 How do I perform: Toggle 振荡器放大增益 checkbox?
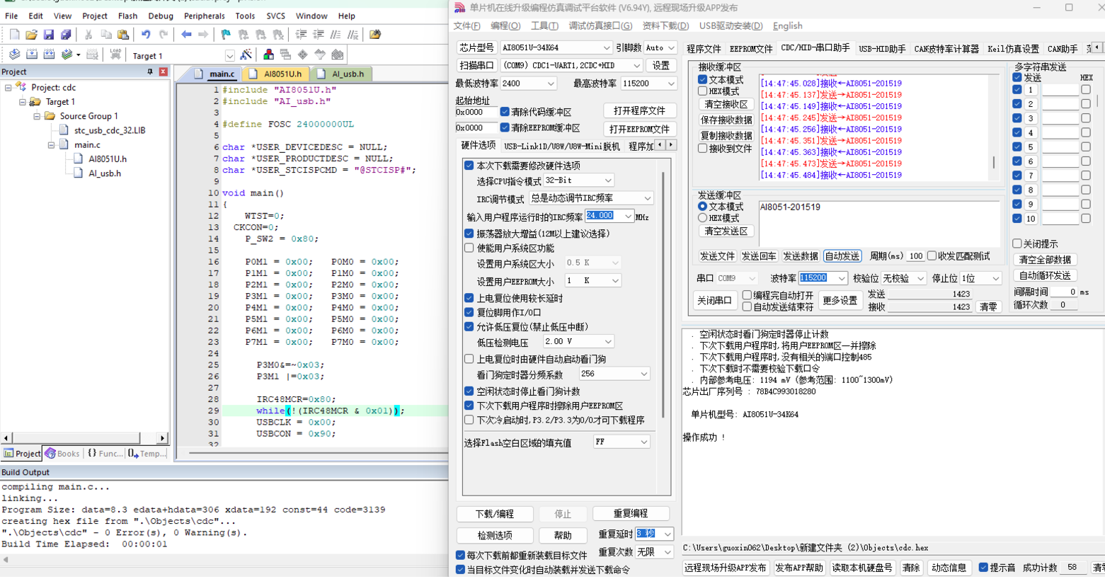click(469, 234)
